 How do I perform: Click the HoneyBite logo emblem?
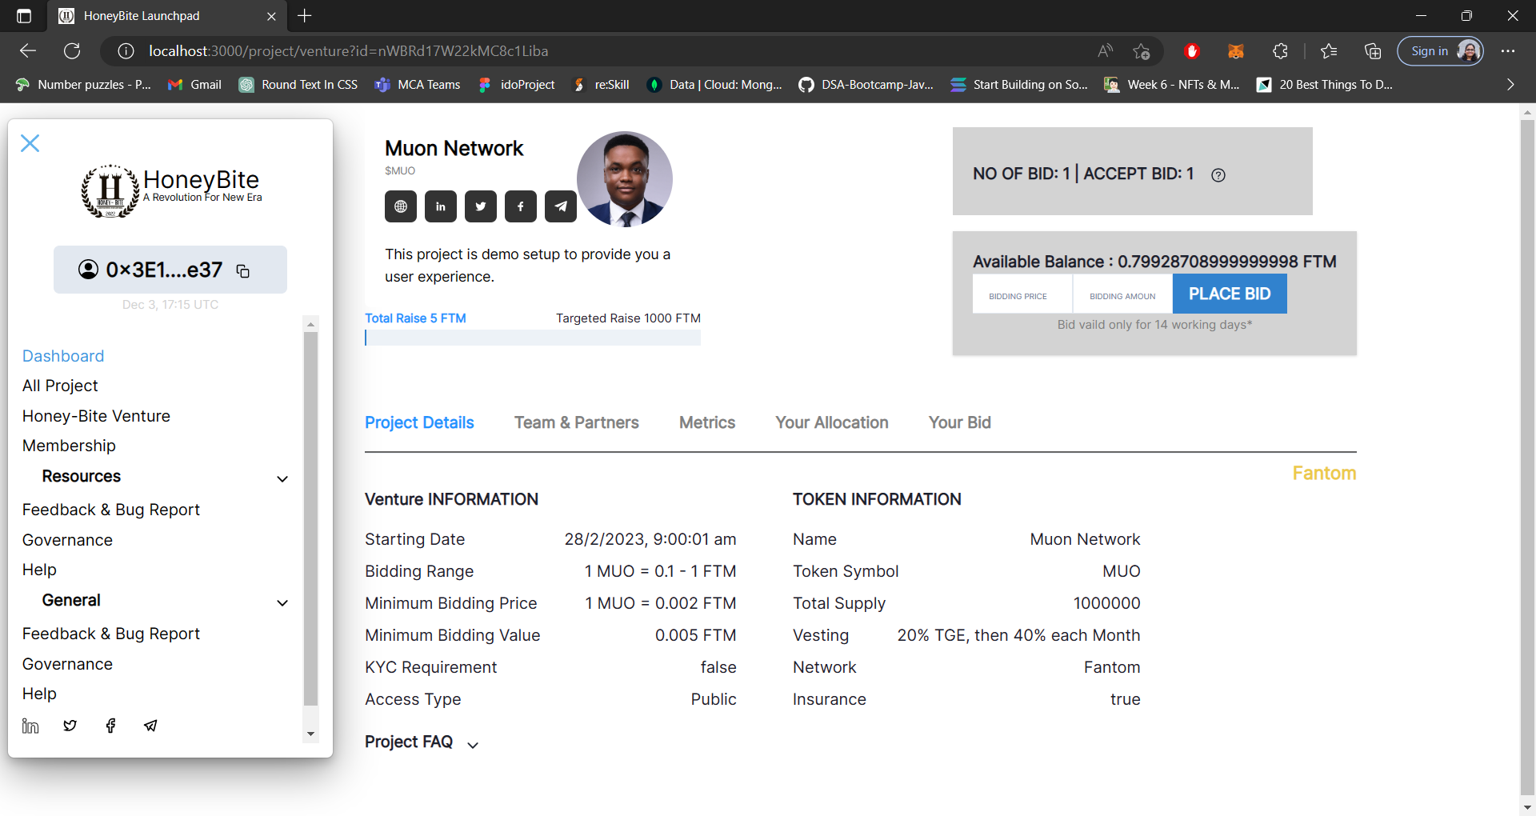point(110,190)
